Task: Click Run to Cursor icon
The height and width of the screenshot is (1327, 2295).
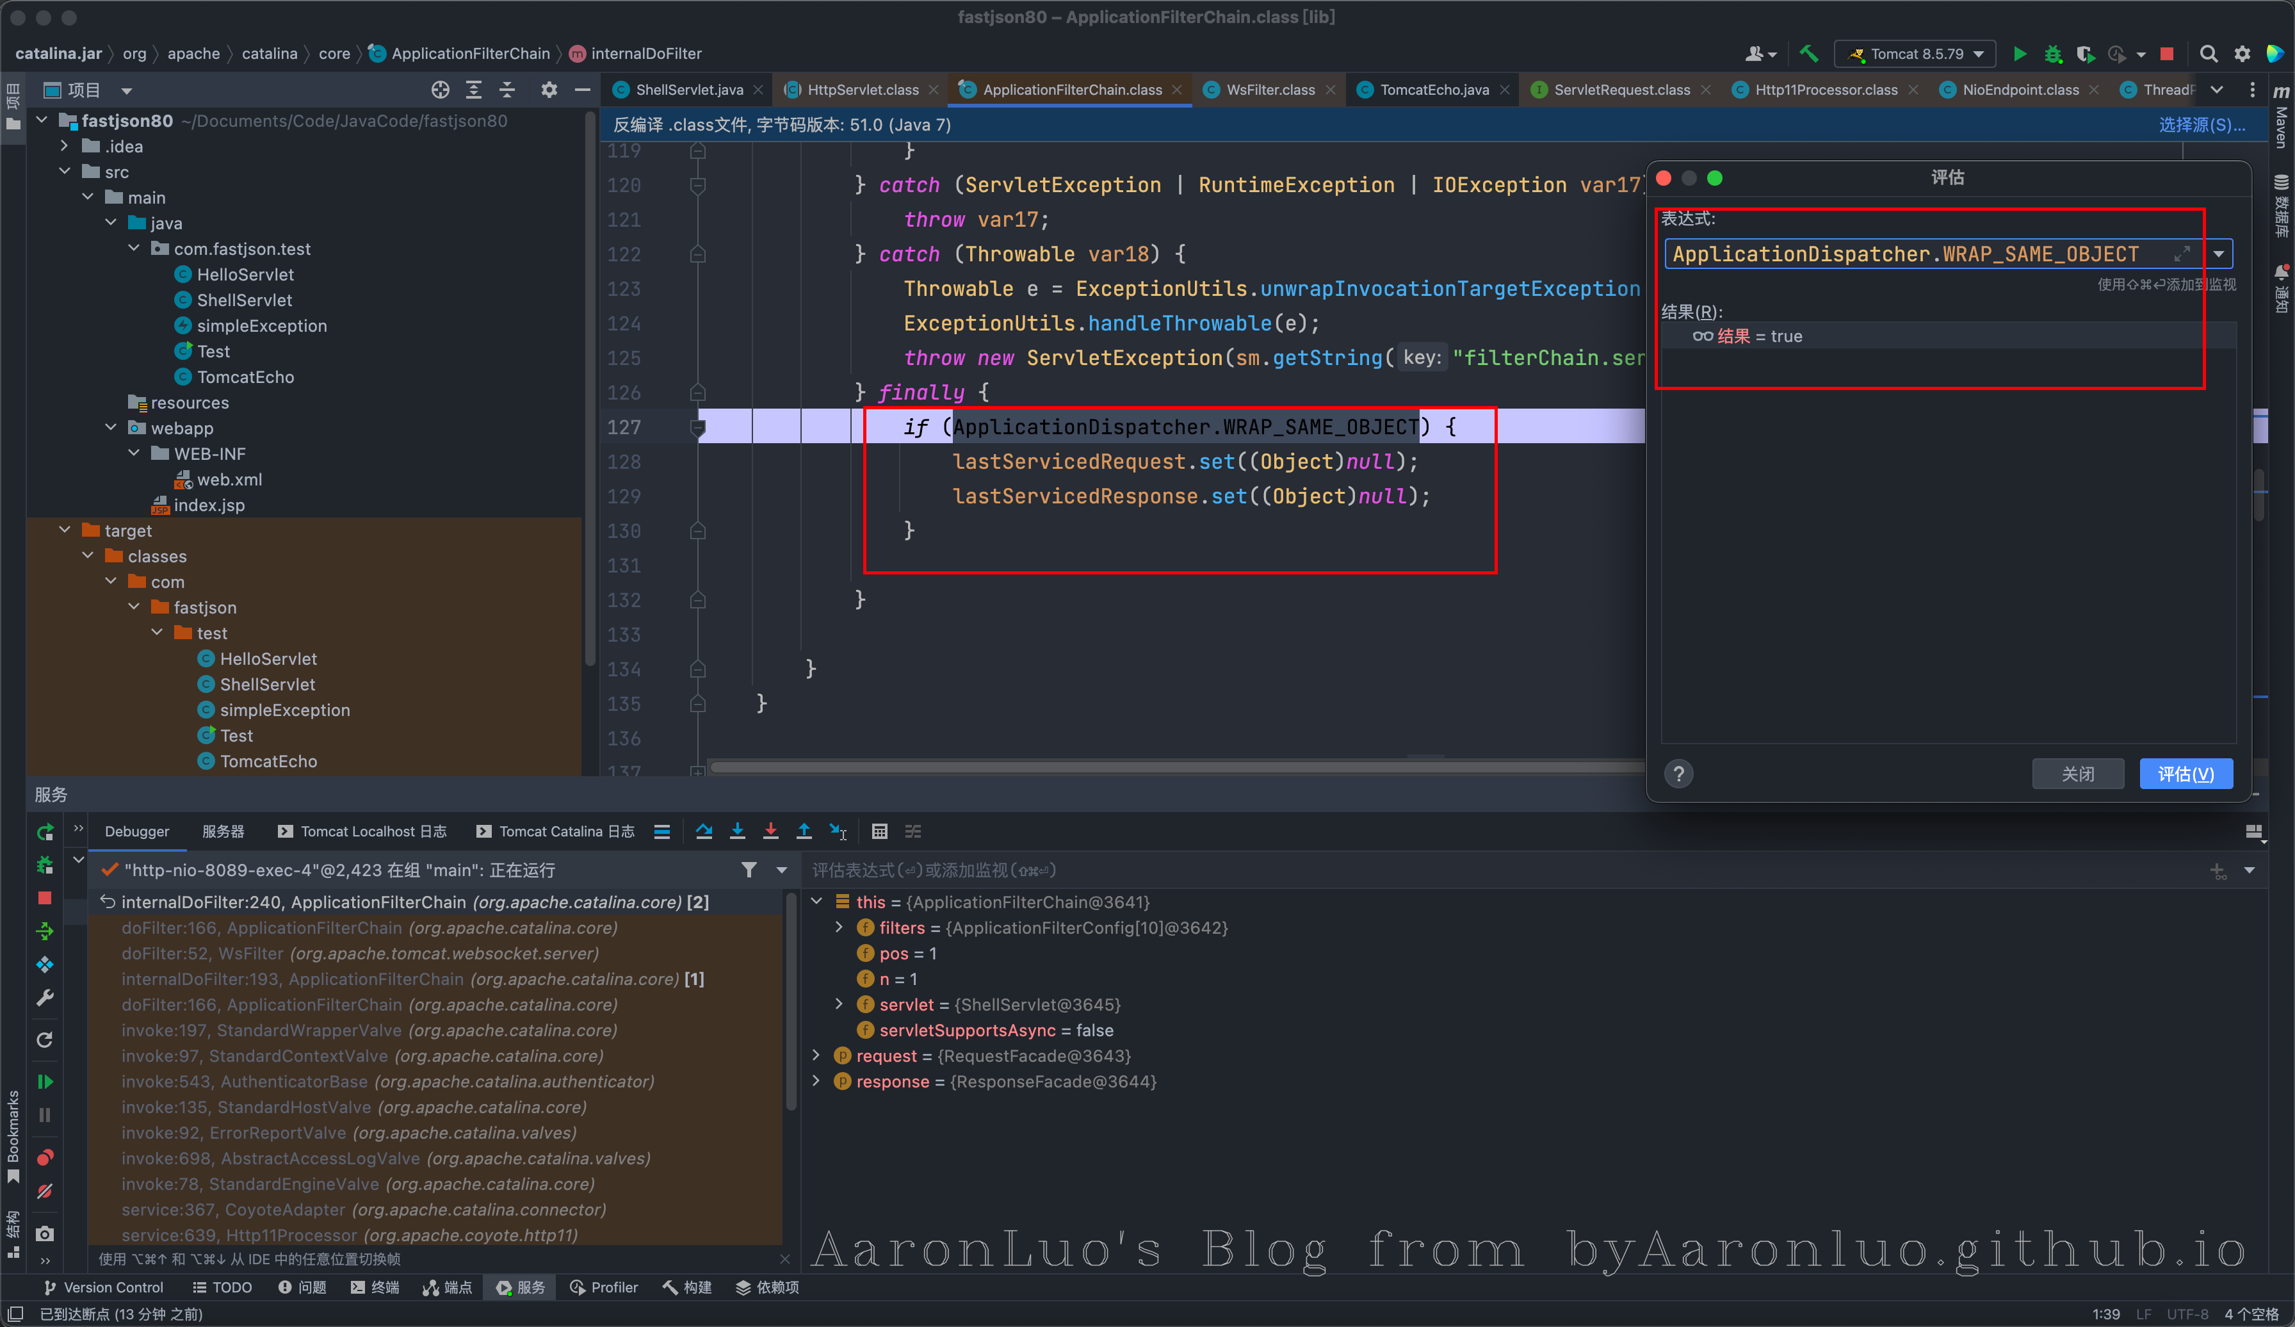Action: (838, 831)
